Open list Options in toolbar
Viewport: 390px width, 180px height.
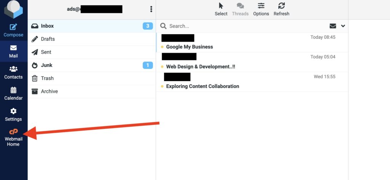261,9
